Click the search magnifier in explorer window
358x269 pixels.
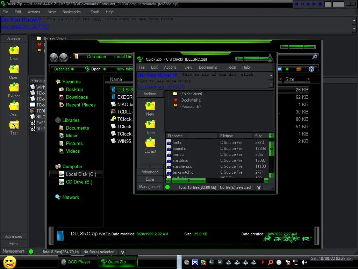pos(315,57)
